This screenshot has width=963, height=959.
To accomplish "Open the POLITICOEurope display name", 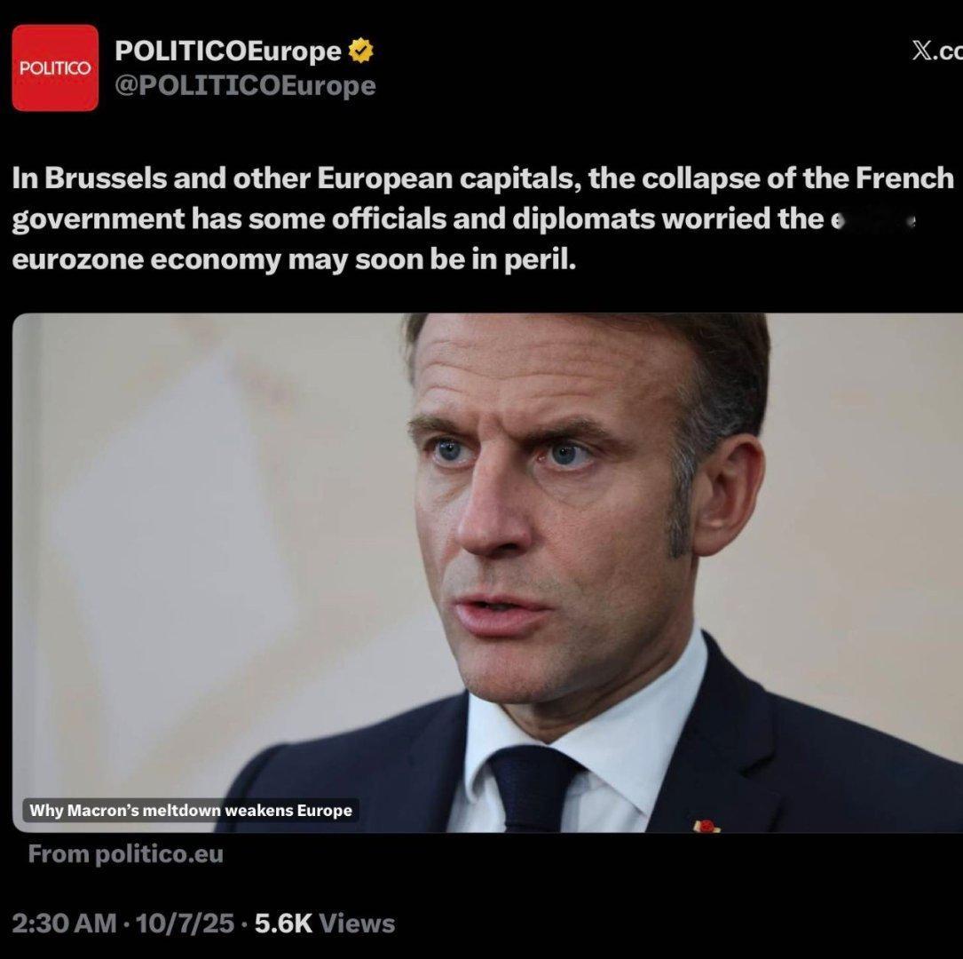I will coord(228,51).
